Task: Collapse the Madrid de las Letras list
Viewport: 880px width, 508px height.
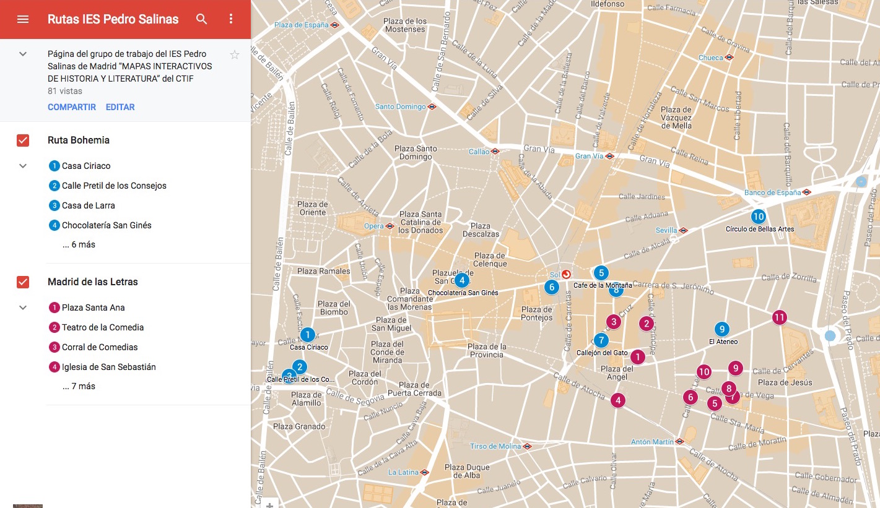Action: (x=23, y=308)
